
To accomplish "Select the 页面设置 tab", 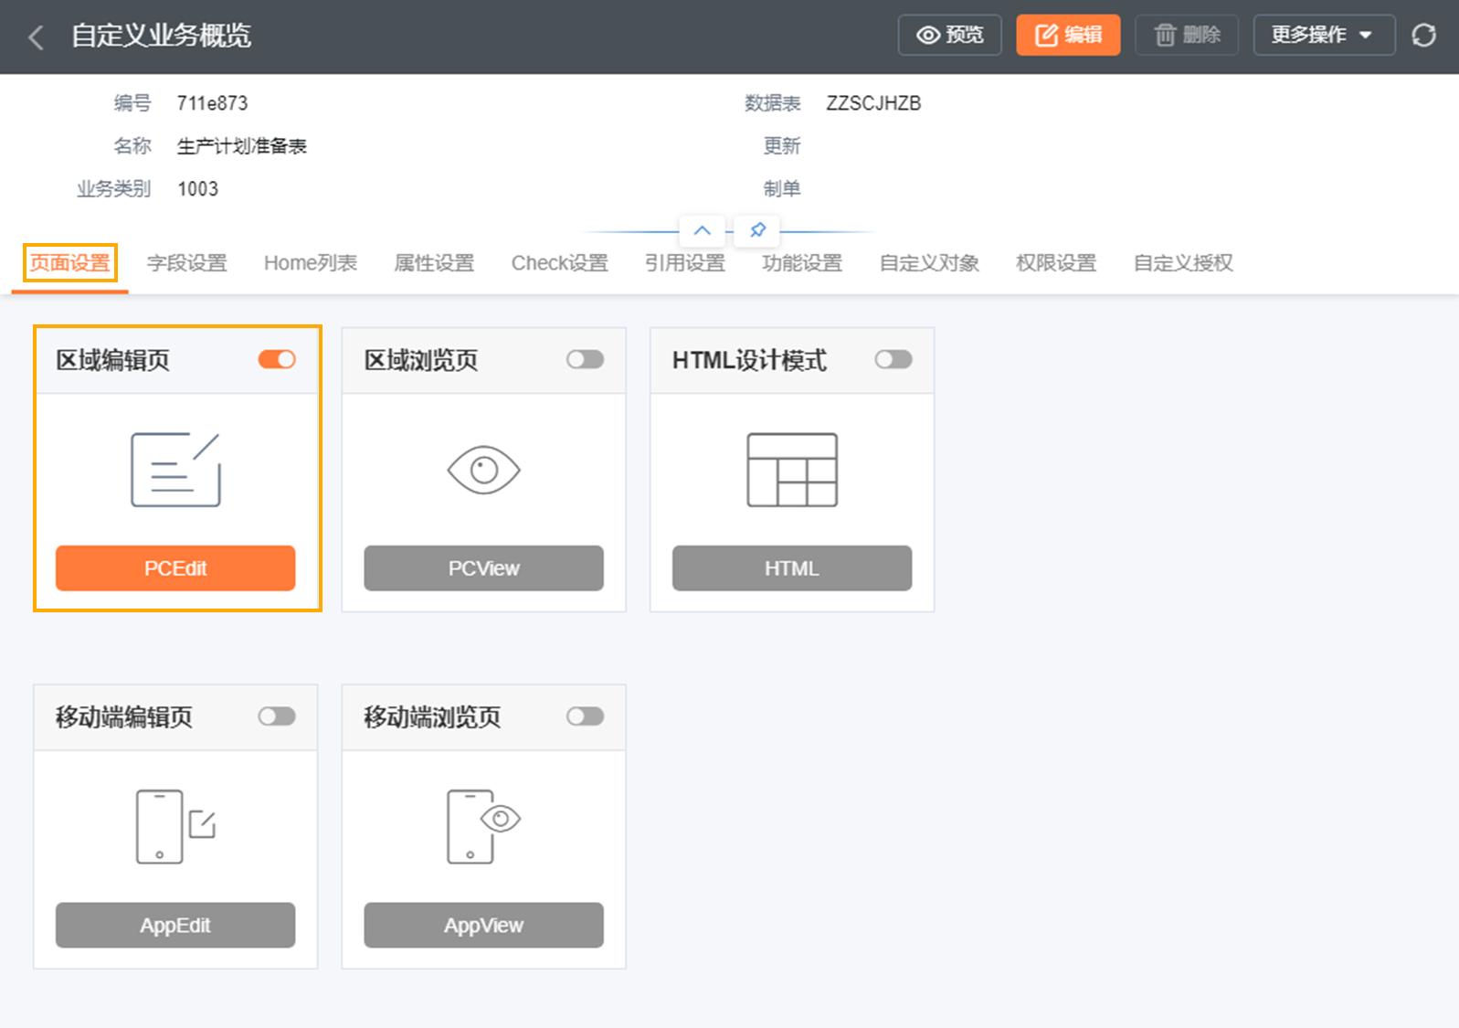I will click(70, 263).
